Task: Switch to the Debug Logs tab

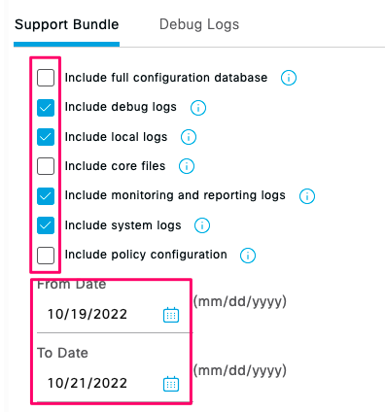Action: click(199, 24)
